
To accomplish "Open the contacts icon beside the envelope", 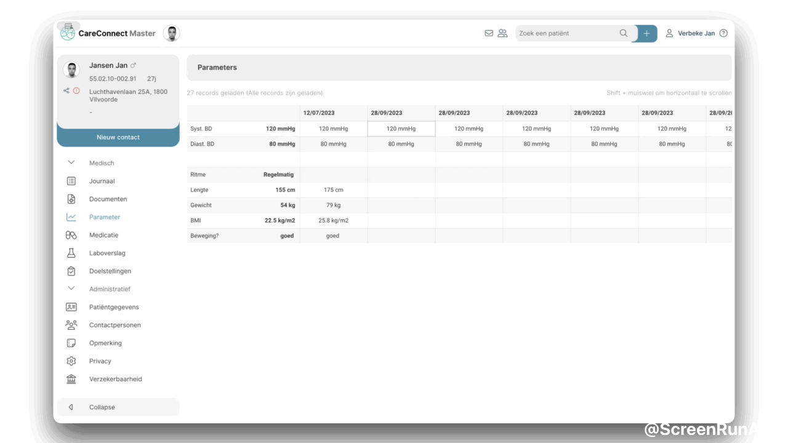I will pyautogui.click(x=502, y=33).
